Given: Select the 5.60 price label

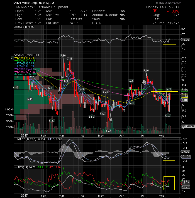Looking at the screenshot, I should pyautogui.click(x=103, y=114).
